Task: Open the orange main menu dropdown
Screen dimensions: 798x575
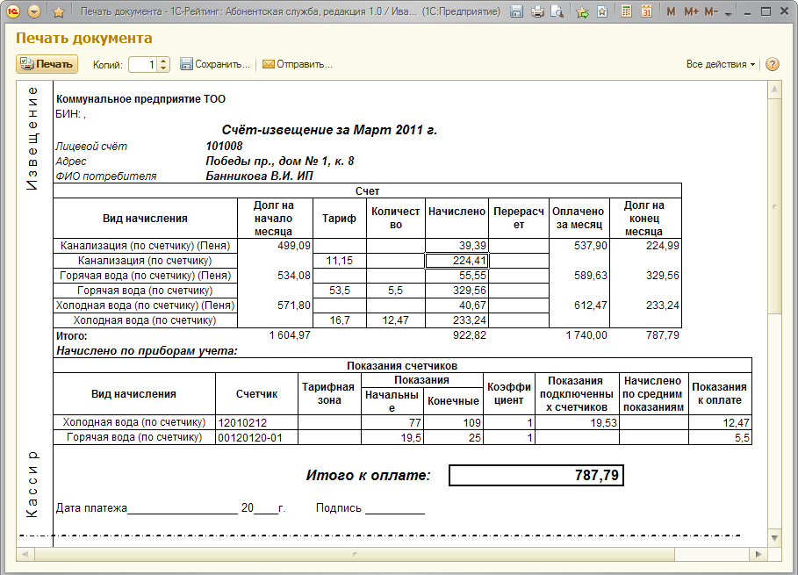Action: point(34,11)
